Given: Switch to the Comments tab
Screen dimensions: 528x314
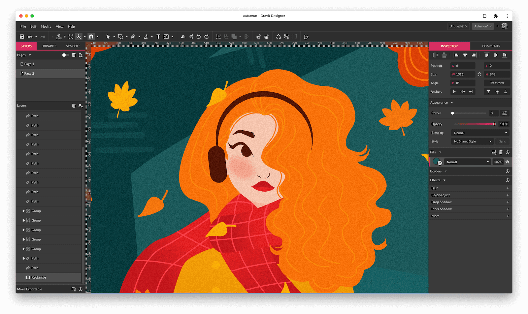Looking at the screenshot, I should (491, 46).
